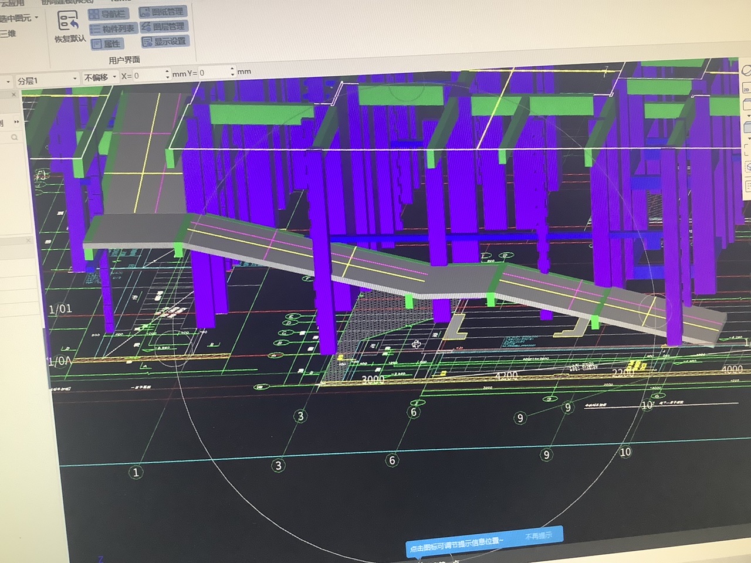This screenshot has height=563, width=751.
Task: Click the dimension text 2200
Action: pyautogui.click(x=623, y=373)
